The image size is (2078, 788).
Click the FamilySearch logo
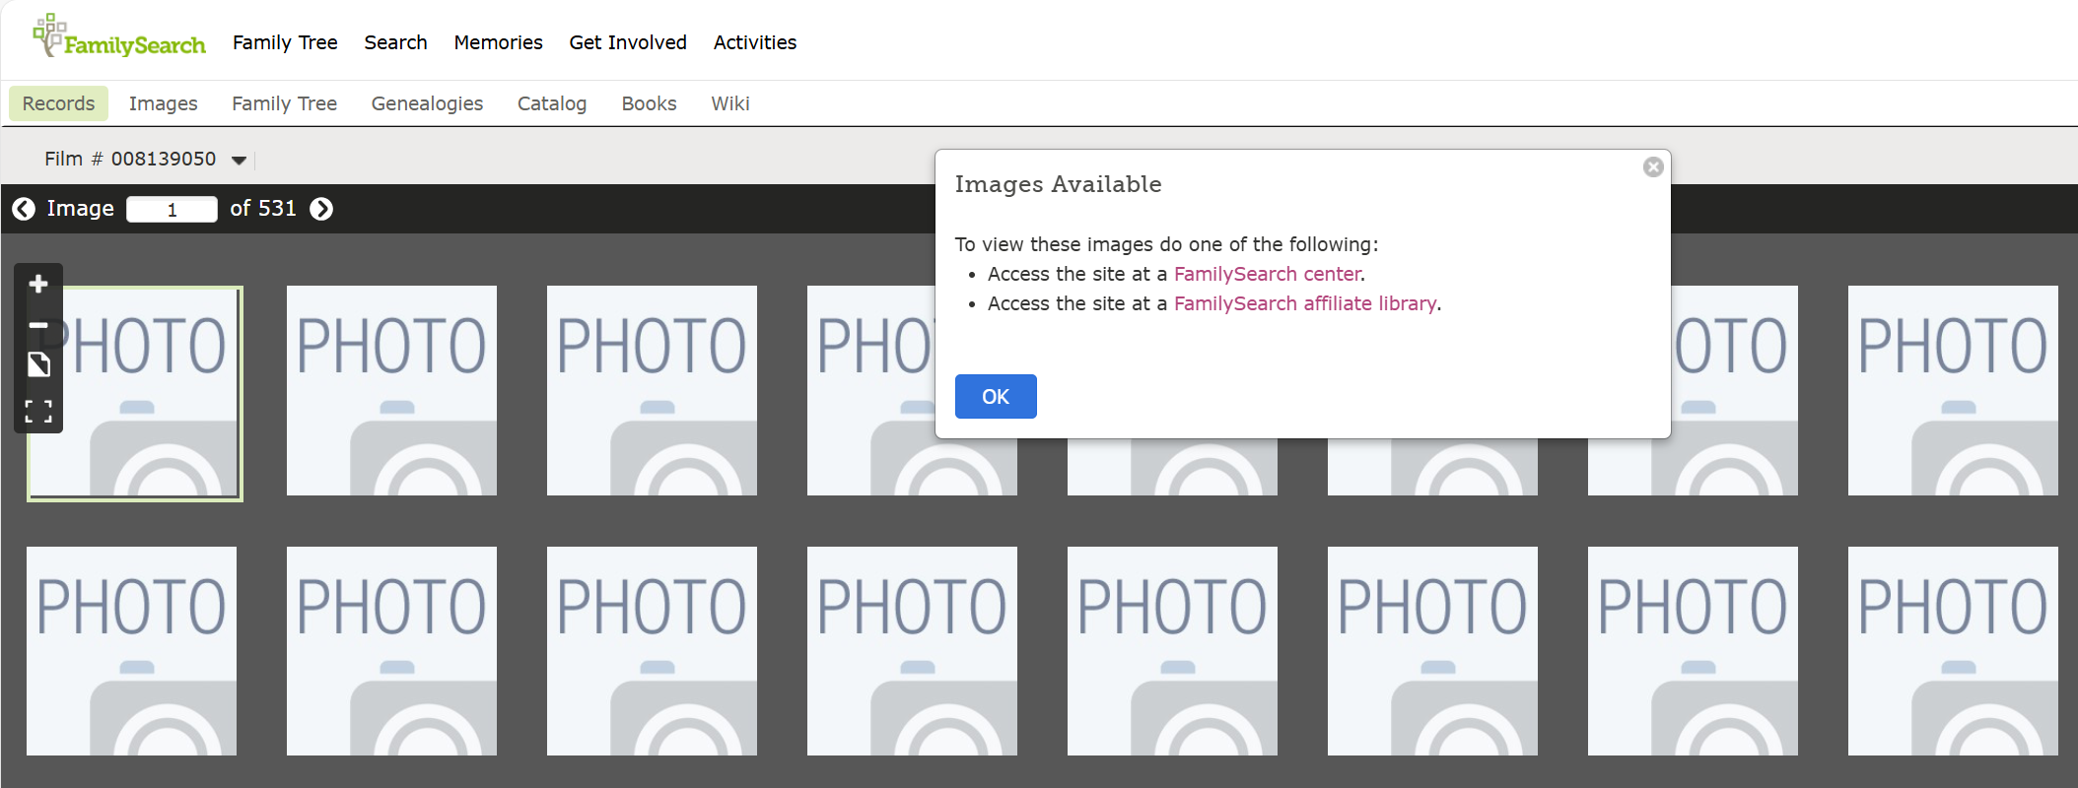[119, 36]
